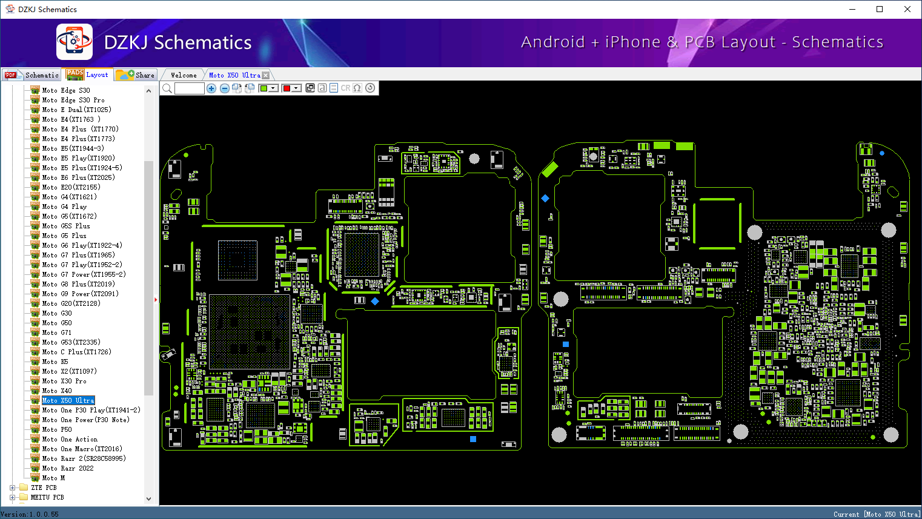The image size is (922, 519).
Task: Rotate the board clockwise using the toolbar icon
Action: [237, 88]
